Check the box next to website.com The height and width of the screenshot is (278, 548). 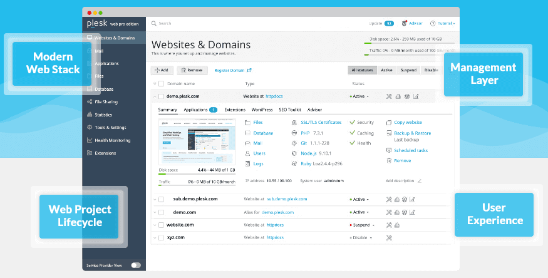coord(161,225)
